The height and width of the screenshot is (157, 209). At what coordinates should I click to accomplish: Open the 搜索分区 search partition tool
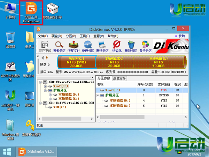tap(59, 47)
